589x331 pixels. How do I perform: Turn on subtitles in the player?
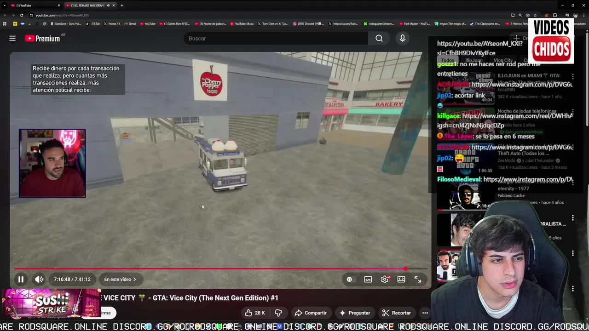point(368,279)
